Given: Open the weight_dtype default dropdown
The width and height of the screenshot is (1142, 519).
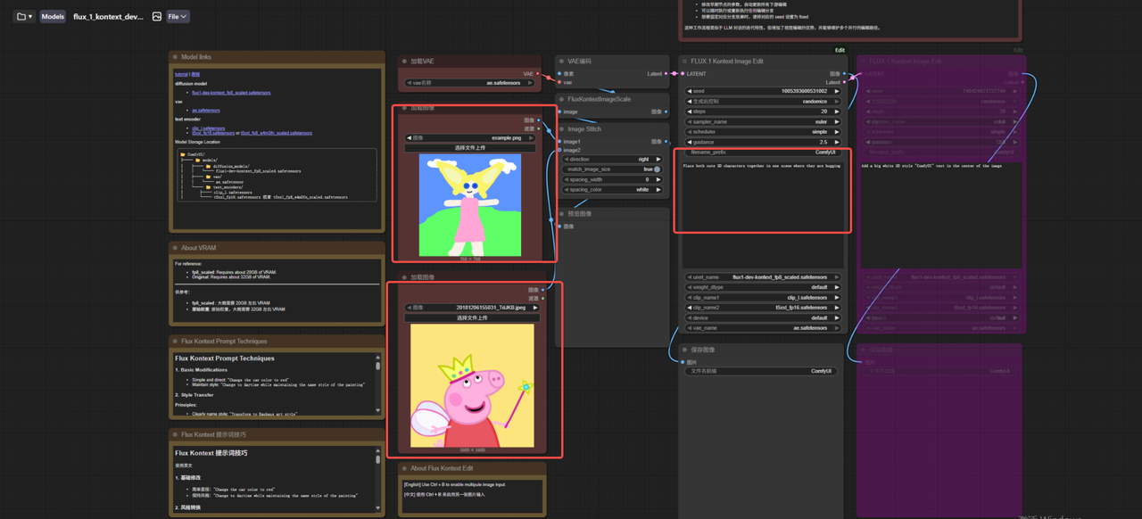Looking at the screenshot, I should [763, 287].
